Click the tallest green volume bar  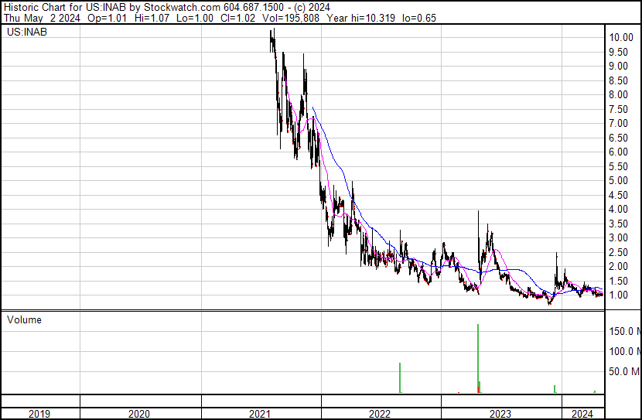coord(478,356)
